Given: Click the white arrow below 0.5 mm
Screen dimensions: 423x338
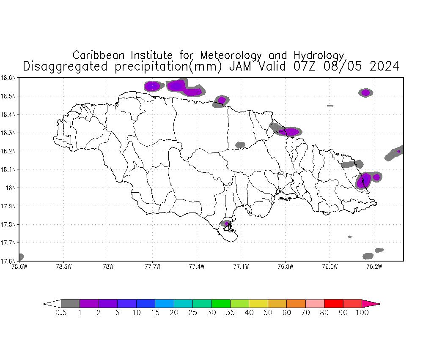Looking at the screenshot, I should click(x=52, y=303).
